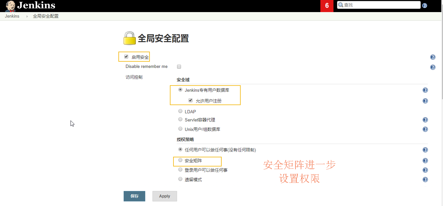Screen dimensions: 443x206
Task: Select 遗留模式 radio button
Action: click(x=180, y=179)
